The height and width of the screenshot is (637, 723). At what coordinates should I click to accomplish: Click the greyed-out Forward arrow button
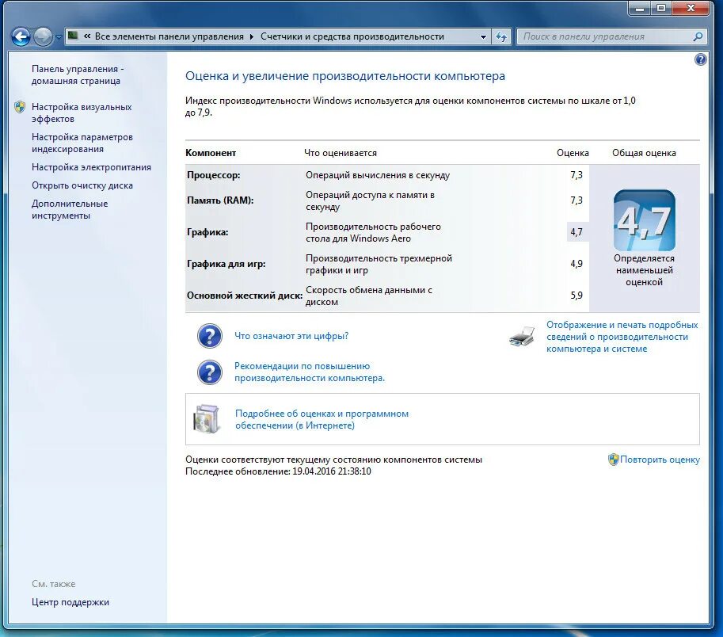[43, 36]
